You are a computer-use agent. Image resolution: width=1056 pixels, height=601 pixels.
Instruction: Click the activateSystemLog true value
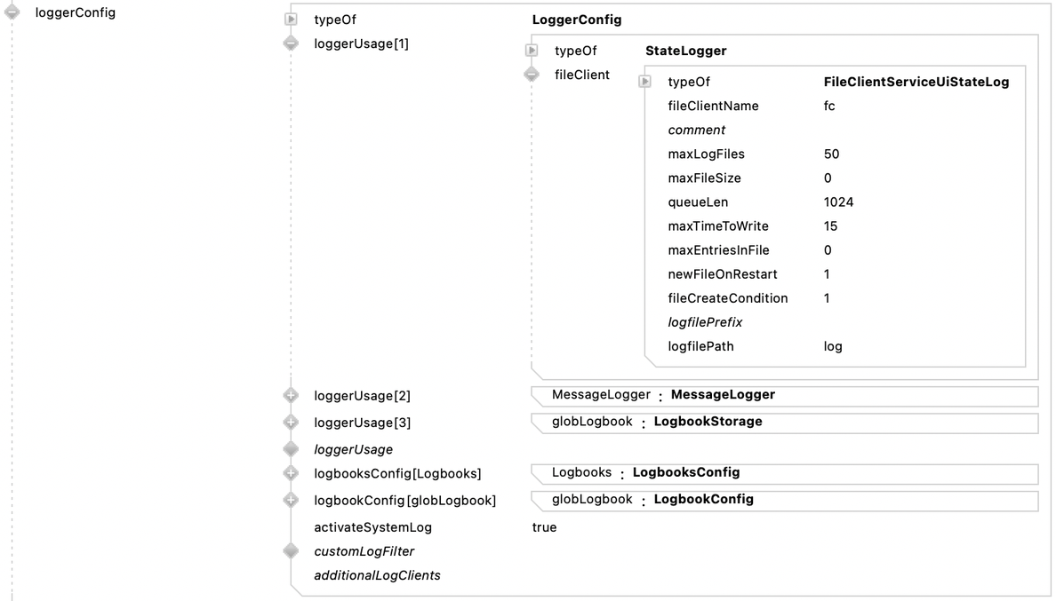coord(544,527)
